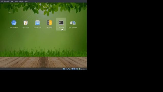Image resolution: width=163 pixels, height=92 pixels.
Task: Open the Devices menu
Action: coord(21,1)
